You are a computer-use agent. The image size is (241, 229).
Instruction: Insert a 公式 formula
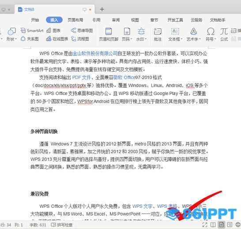pyautogui.click(x=224, y=34)
